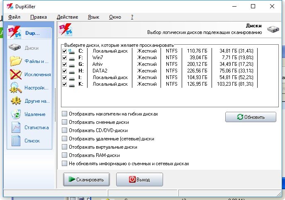Image resolution: width=285 pixels, height=200 pixels.
Task: Click the Обновить refresh button
Action: (x=251, y=117)
